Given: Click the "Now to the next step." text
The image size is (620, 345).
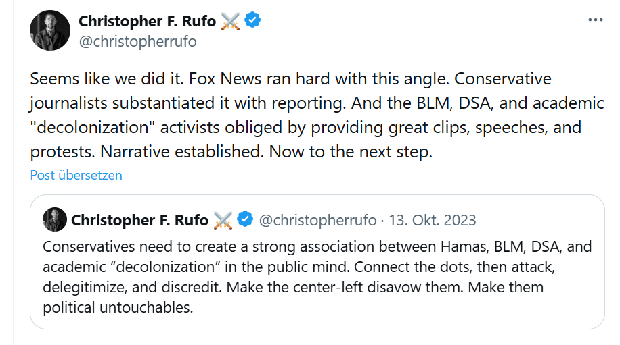Looking at the screenshot, I should pyautogui.click(x=350, y=152).
